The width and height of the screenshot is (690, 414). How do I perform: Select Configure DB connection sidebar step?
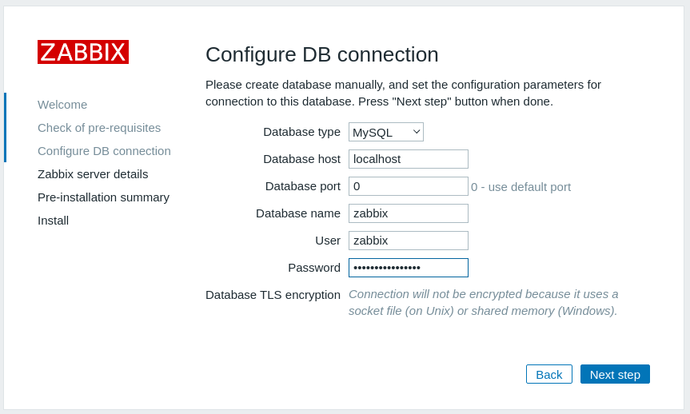click(x=104, y=151)
